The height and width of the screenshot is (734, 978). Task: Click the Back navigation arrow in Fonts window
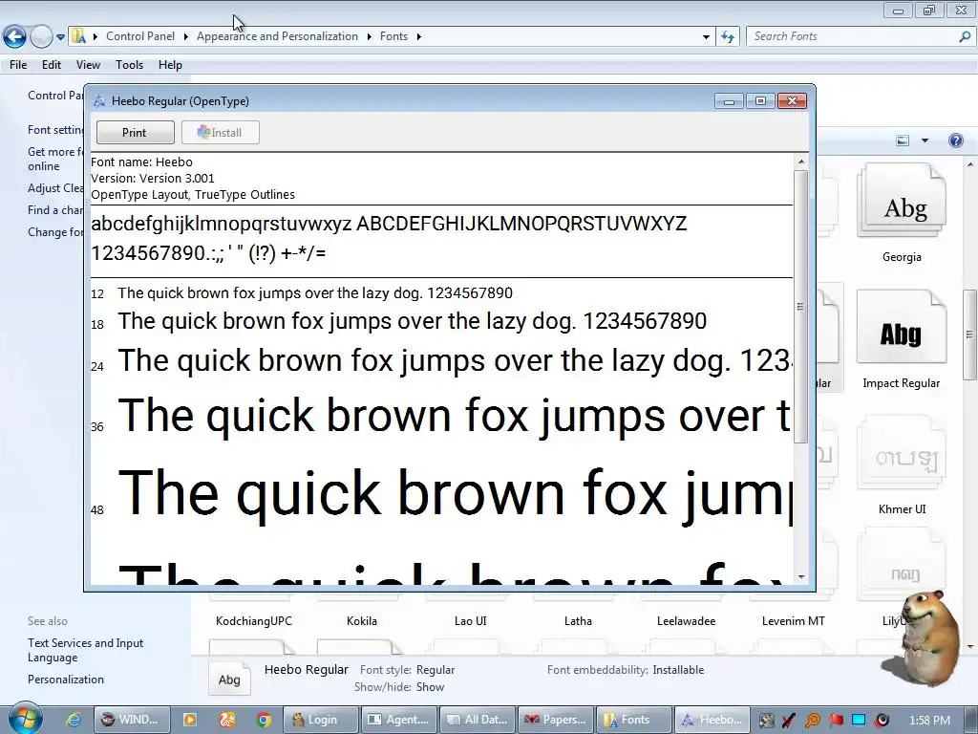tap(15, 37)
